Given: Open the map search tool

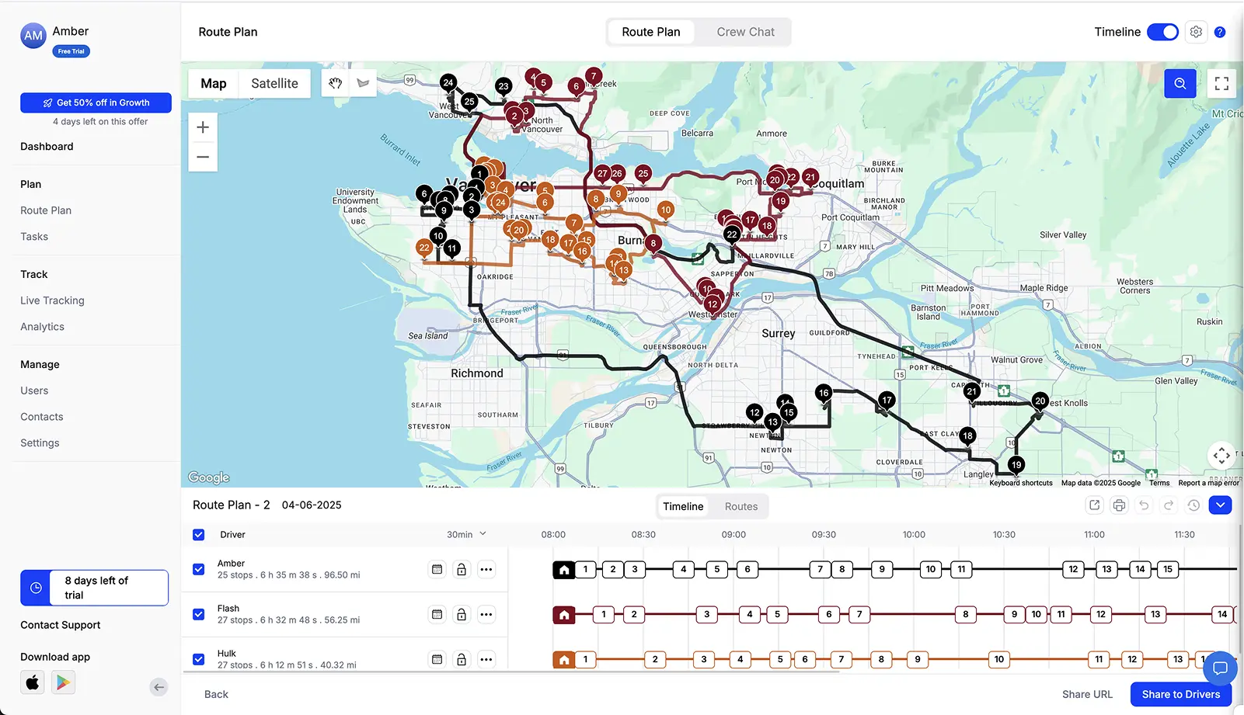Looking at the screenshot, I should coord(1180,83).
